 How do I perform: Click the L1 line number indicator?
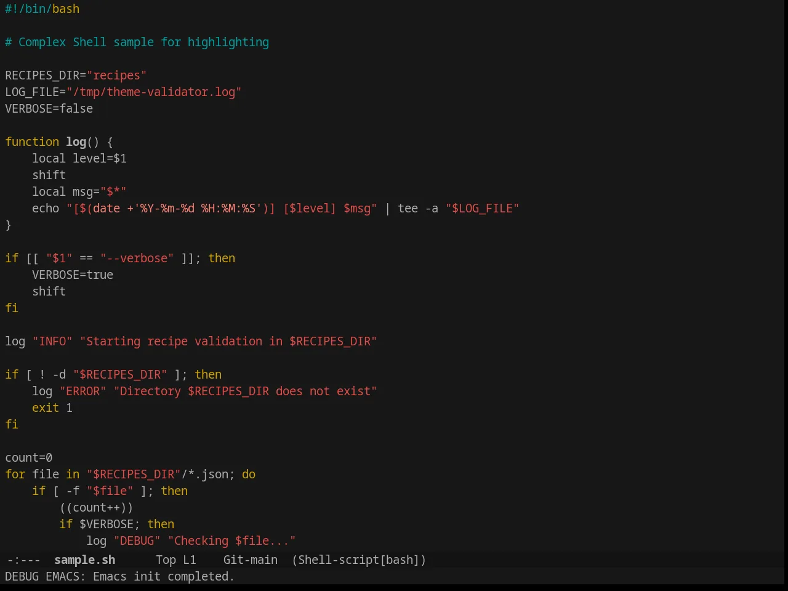click(189, 560)
